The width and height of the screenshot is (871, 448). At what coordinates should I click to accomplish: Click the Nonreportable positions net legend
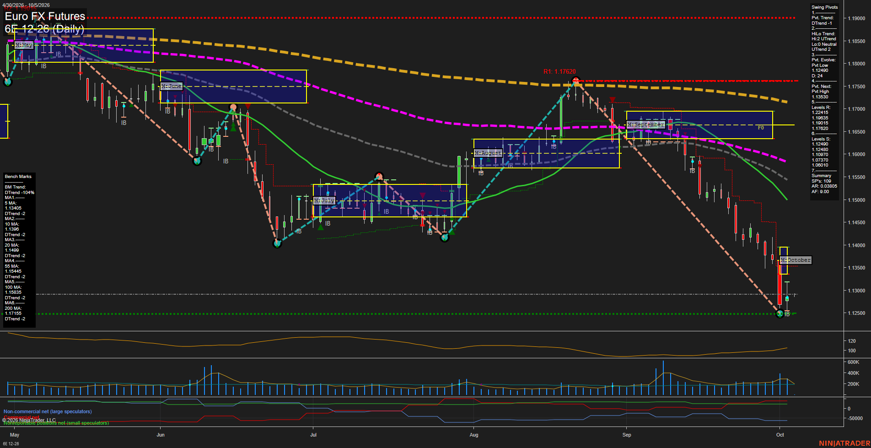pyautogui.click(x=56, y=423)
